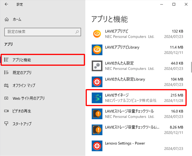The width and height of the screenshot is (192, 156).
Task: Click the 8.26 MB size value
Action: pos(176,127)
